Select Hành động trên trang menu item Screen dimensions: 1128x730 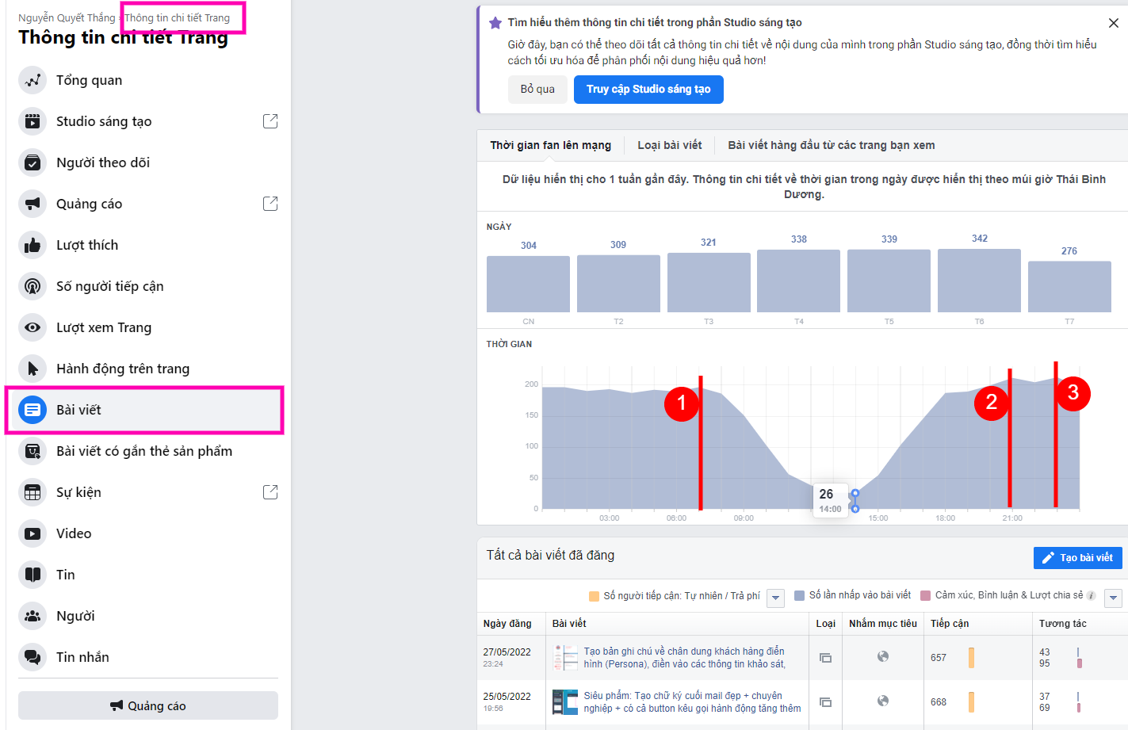pyautogui.click(x=148, y=369)
